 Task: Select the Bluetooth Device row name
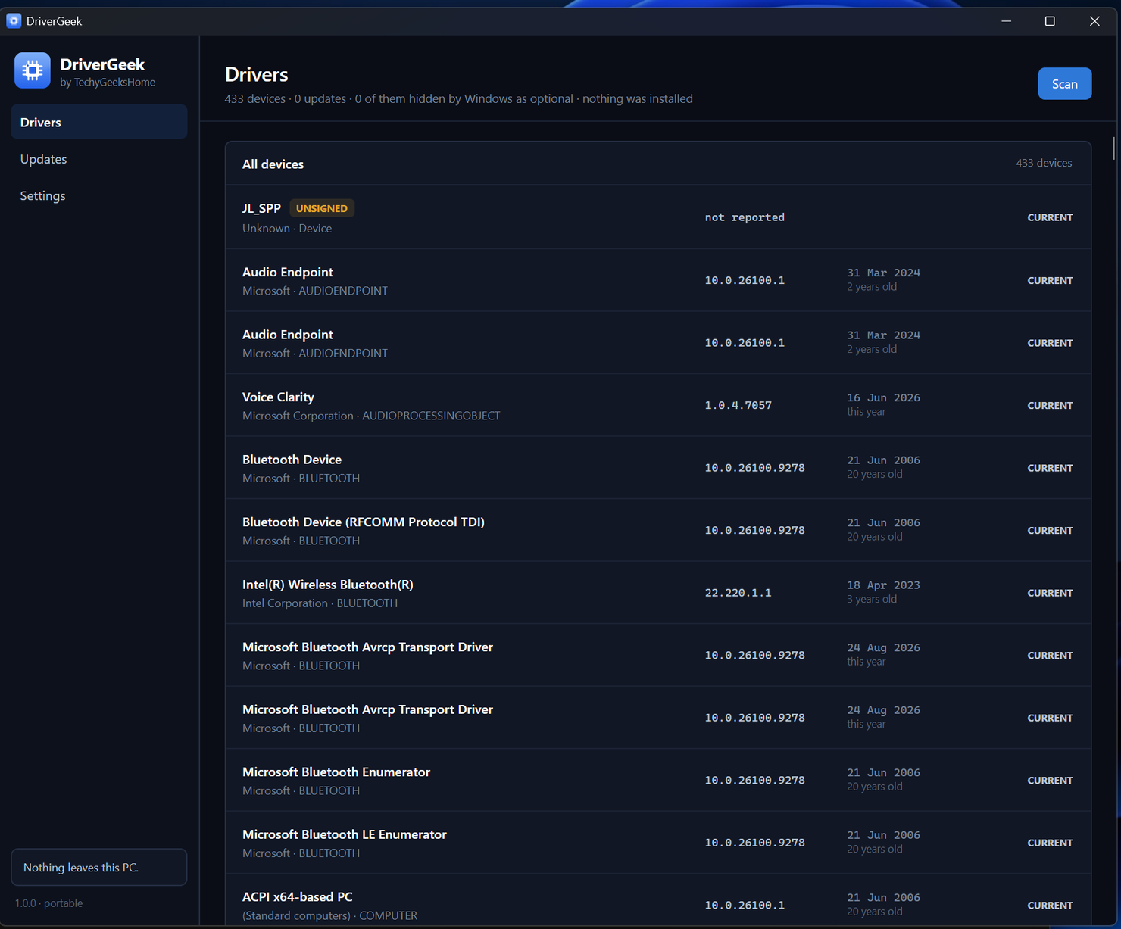point(292,460)
